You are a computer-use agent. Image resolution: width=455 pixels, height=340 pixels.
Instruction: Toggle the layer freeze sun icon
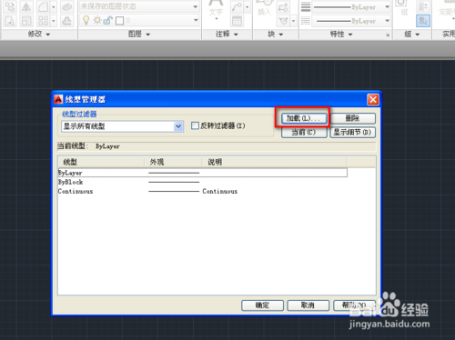[x=97, y=21]
